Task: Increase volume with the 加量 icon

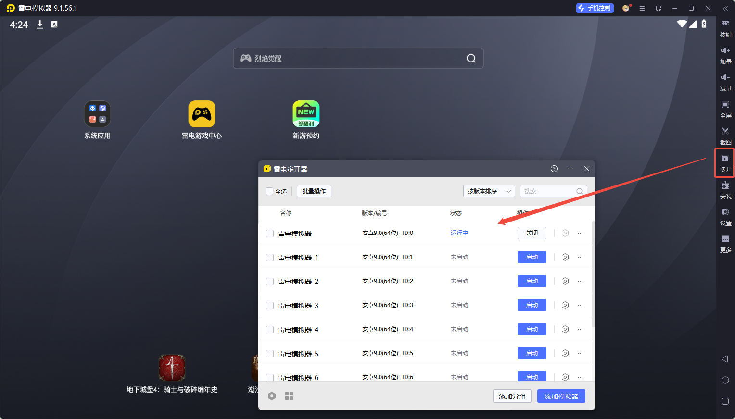Action: tap(725, 55)
